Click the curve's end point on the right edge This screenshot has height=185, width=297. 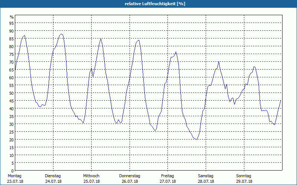(281, 100)
